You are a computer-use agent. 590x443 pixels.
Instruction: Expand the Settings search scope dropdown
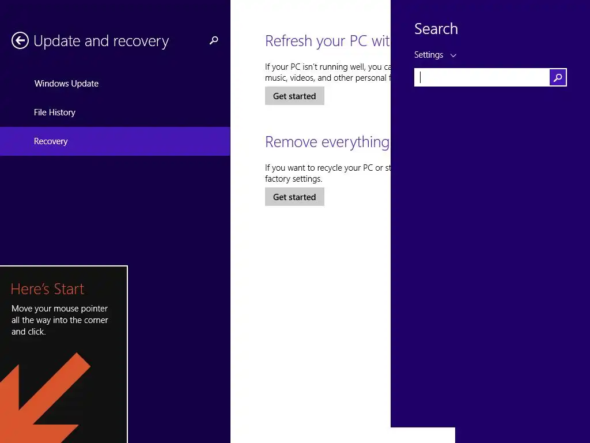tap(436, 55)
